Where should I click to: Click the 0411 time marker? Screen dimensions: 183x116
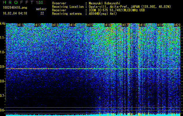click(x=20, y=25)
